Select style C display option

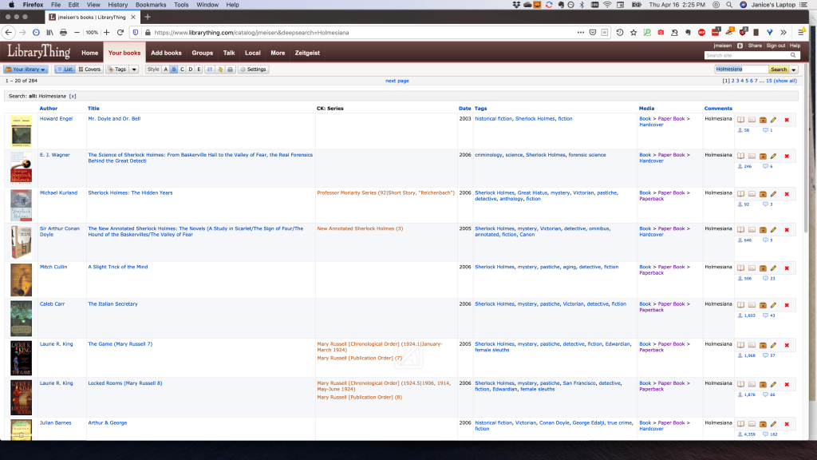tap(182, 69)
